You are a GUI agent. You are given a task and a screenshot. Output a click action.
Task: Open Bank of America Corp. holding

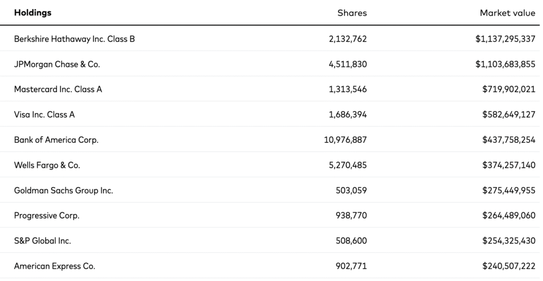(56, 140)
